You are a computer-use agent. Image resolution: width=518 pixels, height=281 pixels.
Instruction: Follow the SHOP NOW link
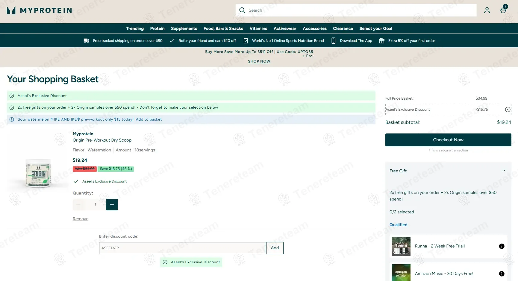coord(259,61)
